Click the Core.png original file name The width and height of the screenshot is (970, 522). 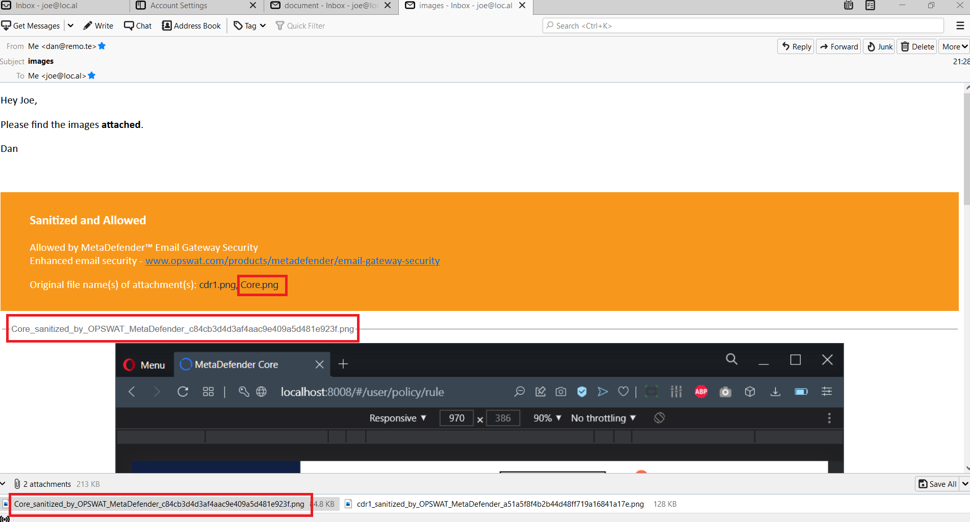[260, 284]
